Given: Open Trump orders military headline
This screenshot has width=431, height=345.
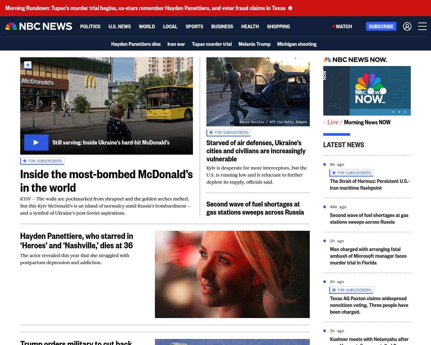Looking at the screenshot, I should (76, 342).
